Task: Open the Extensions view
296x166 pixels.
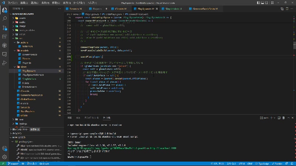Action: click(x=4, y=37)
